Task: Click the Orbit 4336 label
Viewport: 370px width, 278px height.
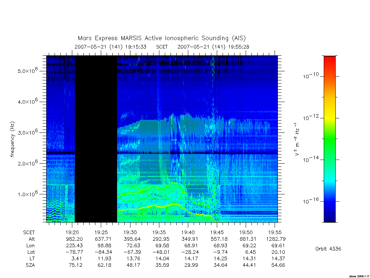Action: point(328,249)
